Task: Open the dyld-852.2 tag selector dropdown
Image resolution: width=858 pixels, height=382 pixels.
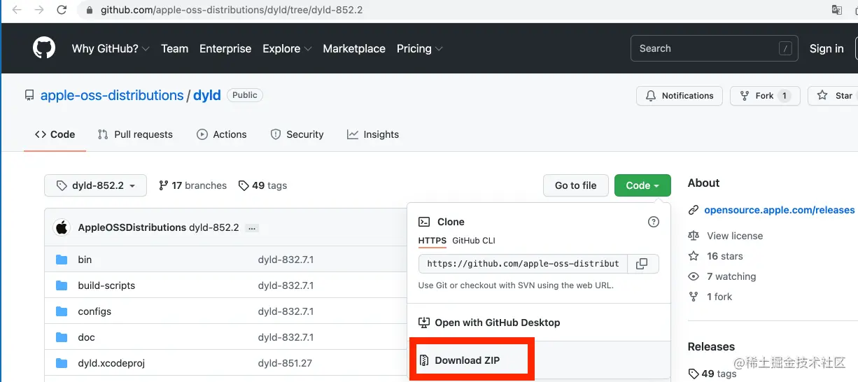Action: pos(95,185)
